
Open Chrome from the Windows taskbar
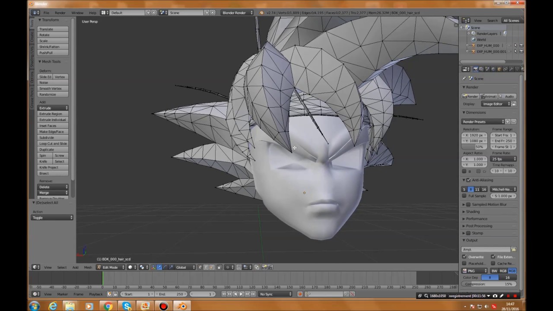click(x=108, y=306)
